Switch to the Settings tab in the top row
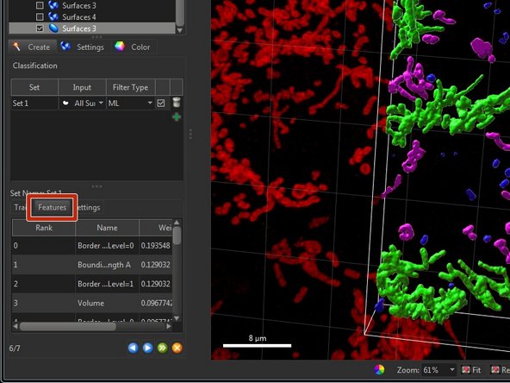Screen dimensions: 510x383 (x=83, y=47)
